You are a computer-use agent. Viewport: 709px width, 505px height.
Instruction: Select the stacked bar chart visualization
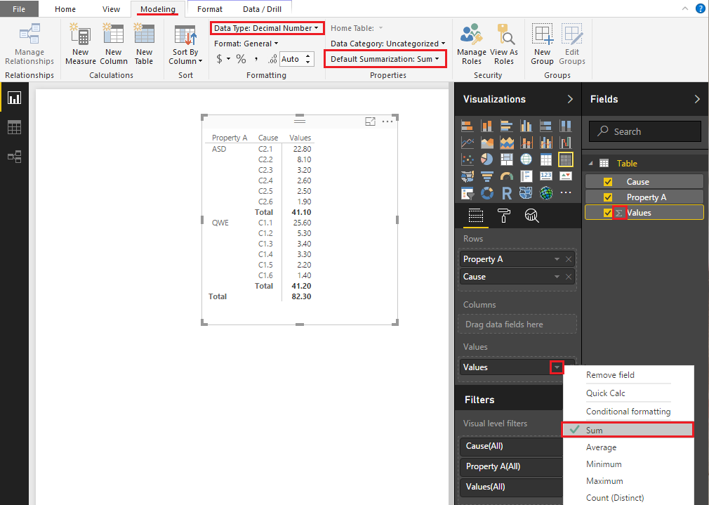point(467,126)
